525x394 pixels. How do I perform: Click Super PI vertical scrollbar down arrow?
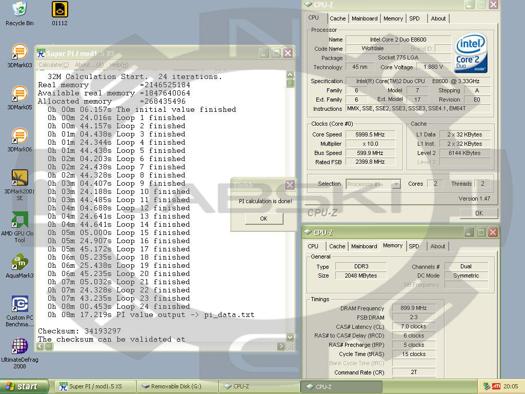tap(290, 337)
